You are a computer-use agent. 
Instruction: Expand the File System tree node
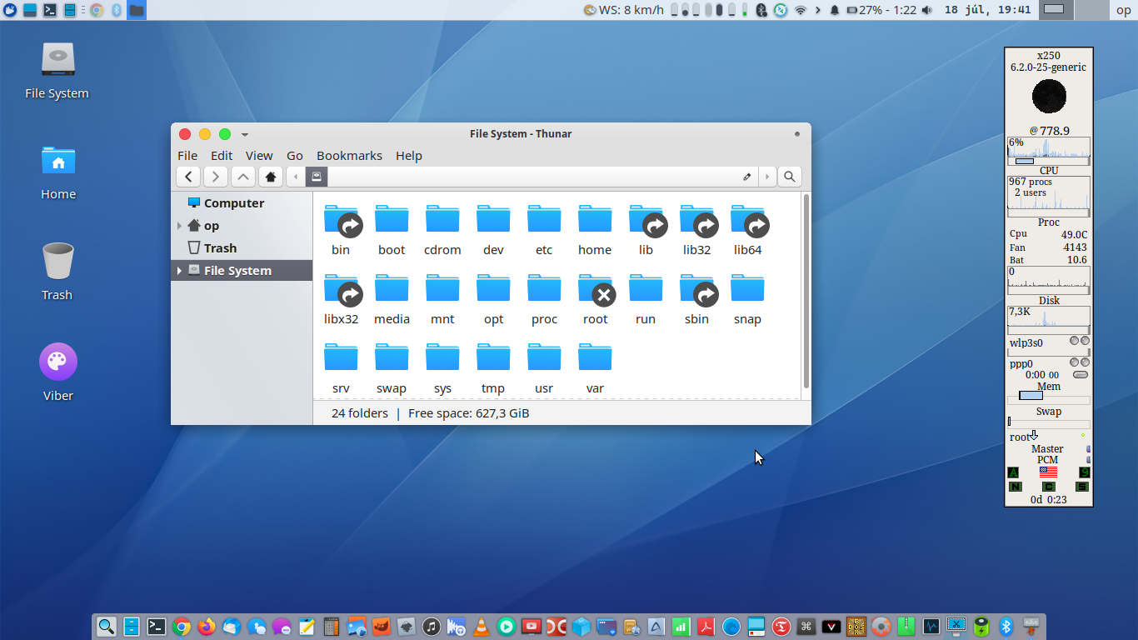point(179,271)
